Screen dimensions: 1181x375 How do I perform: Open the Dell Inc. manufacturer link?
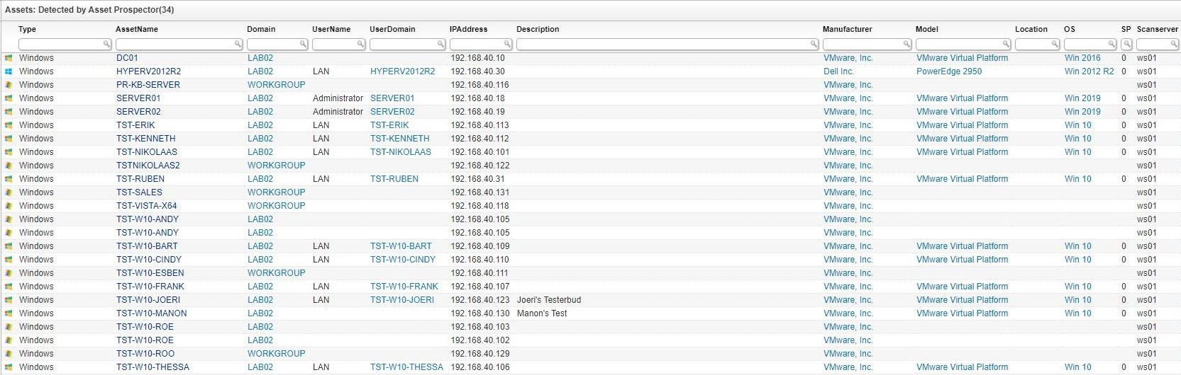click(838, 71)
